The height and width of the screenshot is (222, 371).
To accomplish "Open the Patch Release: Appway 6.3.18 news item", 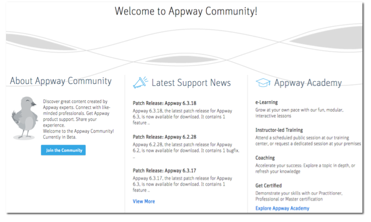I will click(x=165, y=103).
